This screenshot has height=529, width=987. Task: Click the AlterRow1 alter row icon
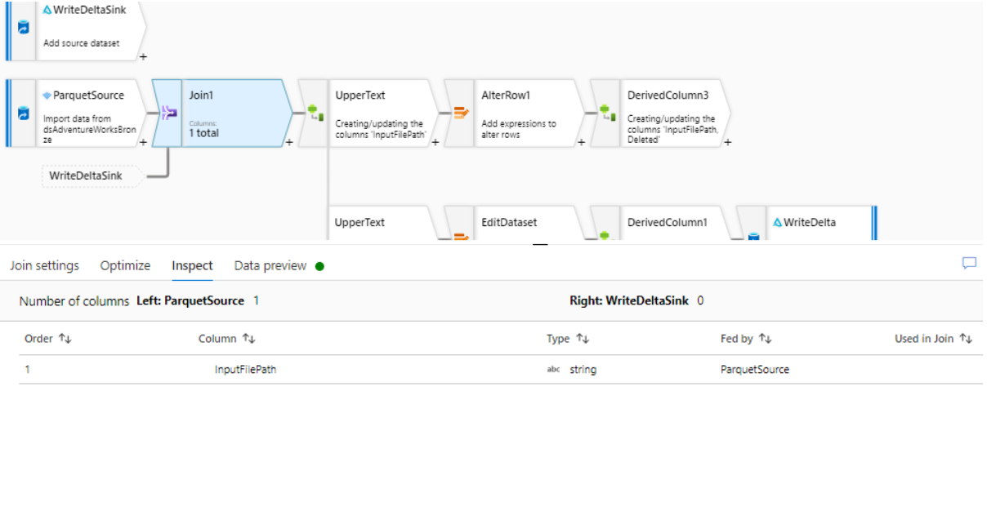pyautogui.click(x=461, y=113)
